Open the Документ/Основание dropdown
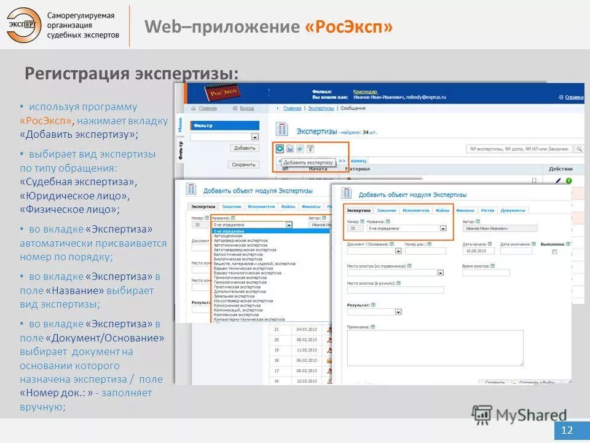Screen dimensions: 590x443 pyautogui.click(x=398, y=250)
